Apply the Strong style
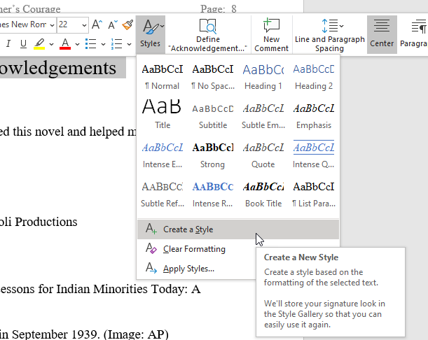Image resolution: width=428 pixels, height=340 pixels. coord(213,155)
